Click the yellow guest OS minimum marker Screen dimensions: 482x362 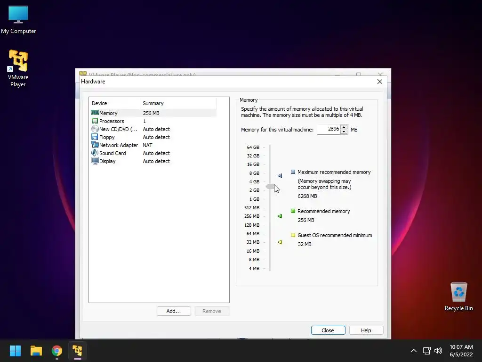[280, 242]
